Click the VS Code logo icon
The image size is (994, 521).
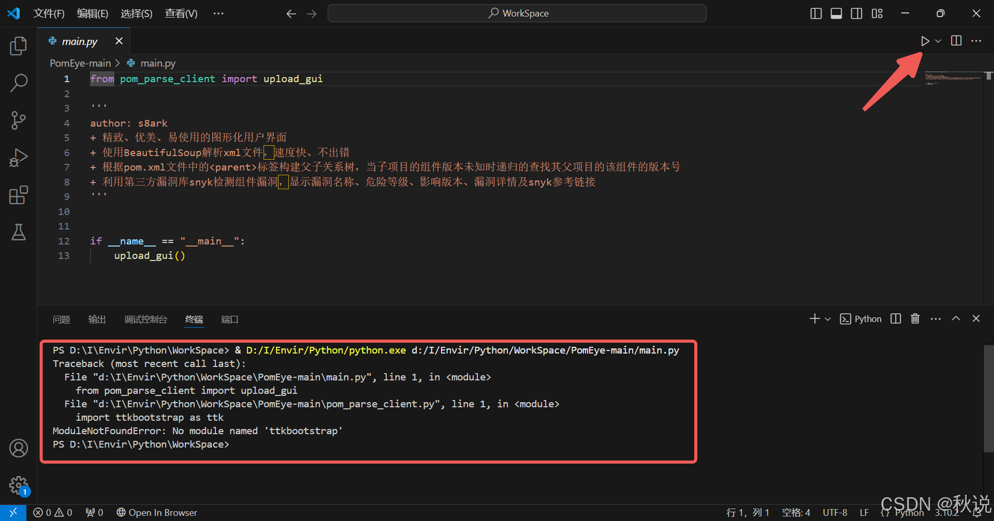(x=14, y=13)
